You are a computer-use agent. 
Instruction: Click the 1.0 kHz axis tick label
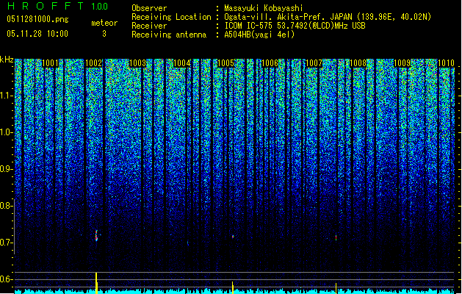(x=5, y=132)
